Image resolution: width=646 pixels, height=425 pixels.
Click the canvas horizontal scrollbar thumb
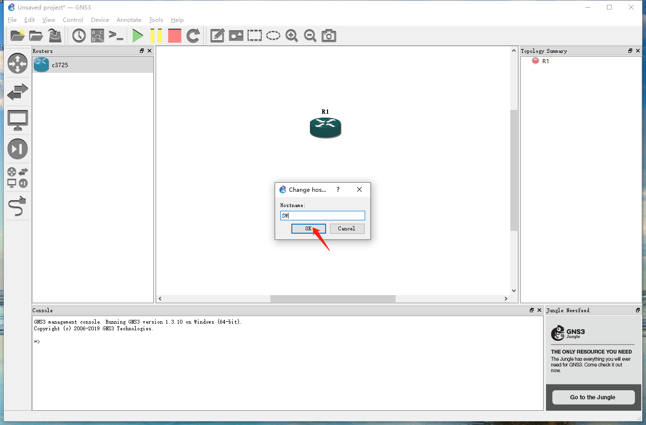point(333,298)
